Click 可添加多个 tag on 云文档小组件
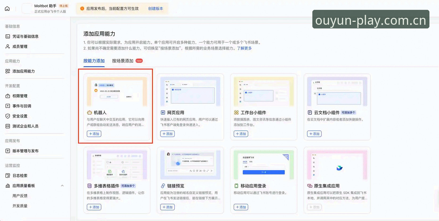This screenshot has width=439, height=221. pyautogui.click(x=348, y=112)
